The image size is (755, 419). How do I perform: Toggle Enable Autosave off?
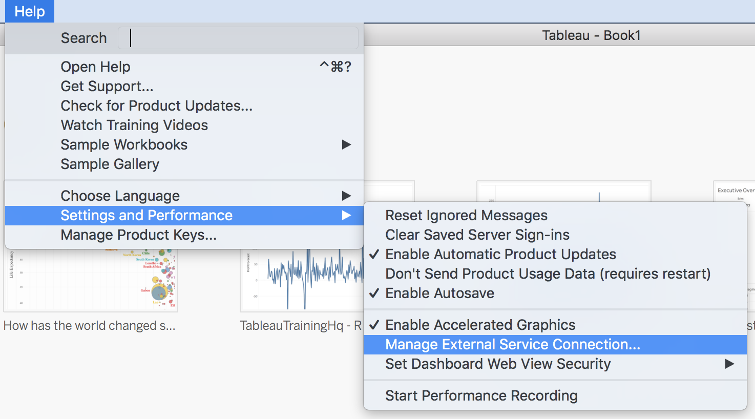439,293
